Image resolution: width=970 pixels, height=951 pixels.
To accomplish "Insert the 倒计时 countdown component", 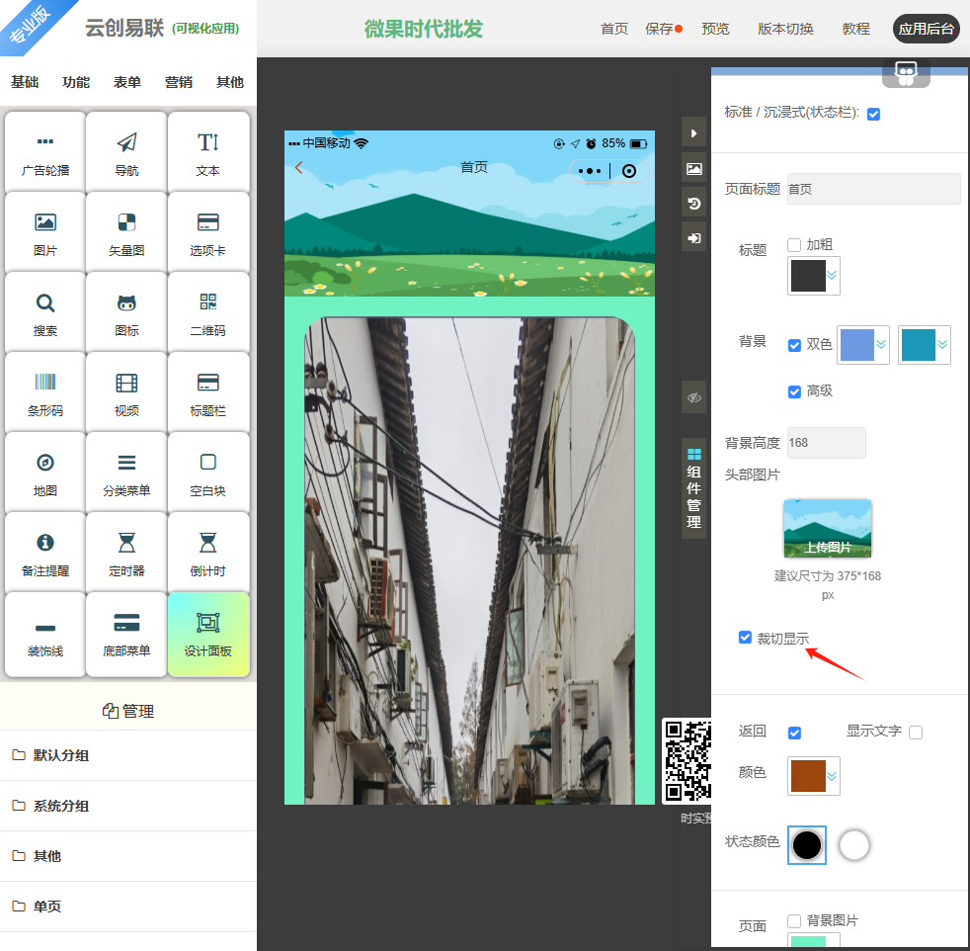I will point(207,553).
